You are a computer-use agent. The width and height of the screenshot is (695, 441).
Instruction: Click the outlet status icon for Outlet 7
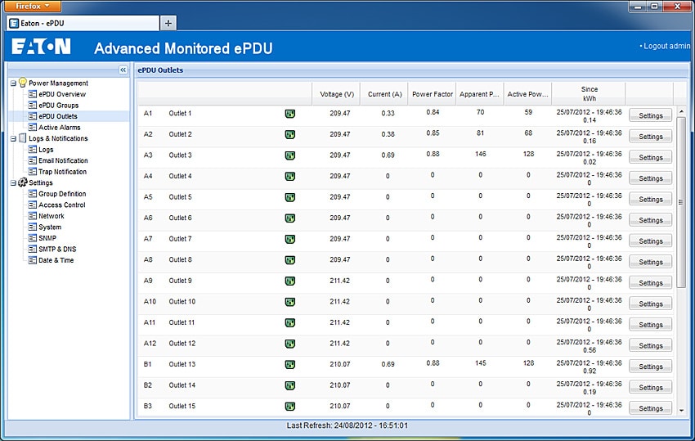coord(290,239)
